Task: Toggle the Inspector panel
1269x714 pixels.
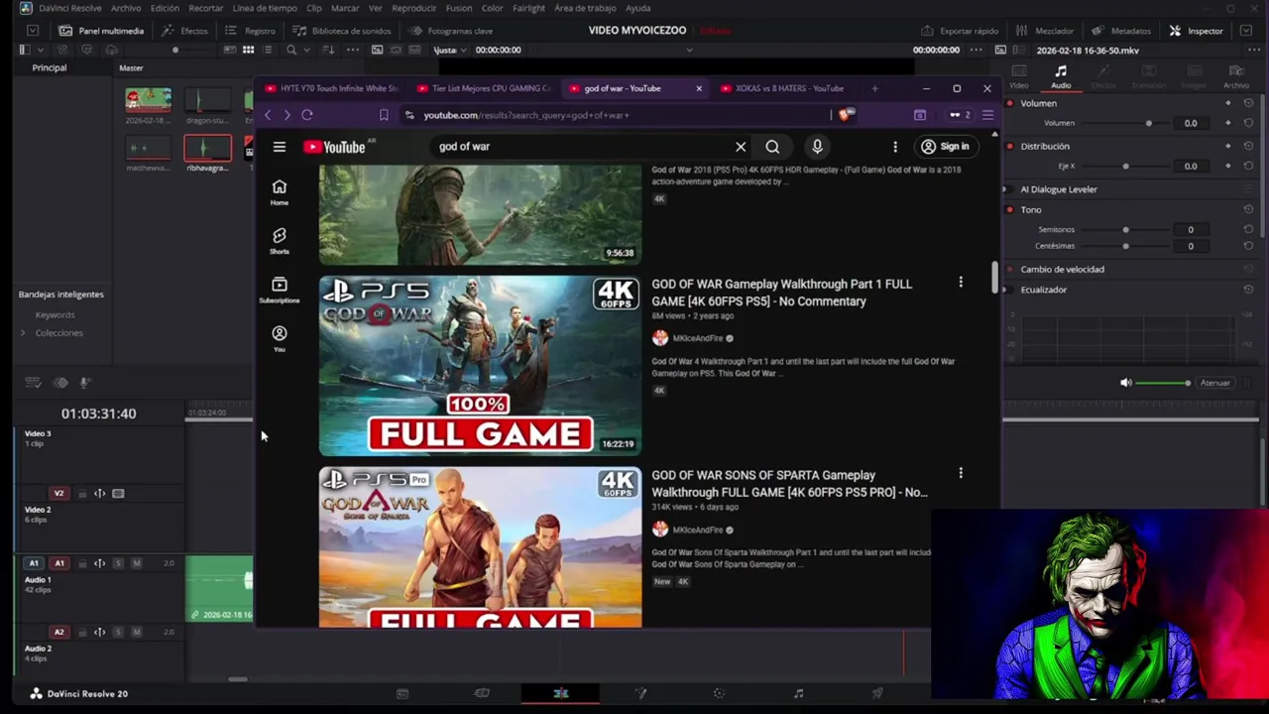Action: (x=1196, y=31)
